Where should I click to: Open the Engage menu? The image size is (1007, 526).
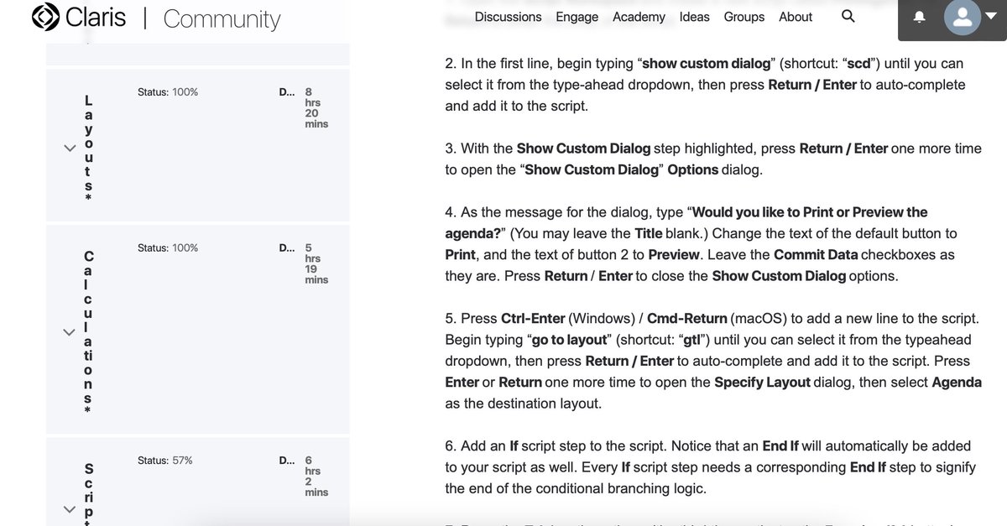(577, 17)
